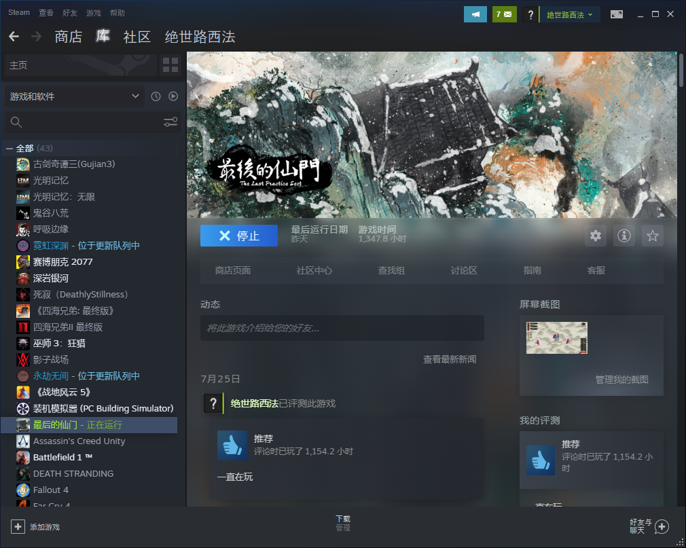Click the 古剑奇谭三 game icon
This screenshot has width=686, height=548.
coord(22,164)
